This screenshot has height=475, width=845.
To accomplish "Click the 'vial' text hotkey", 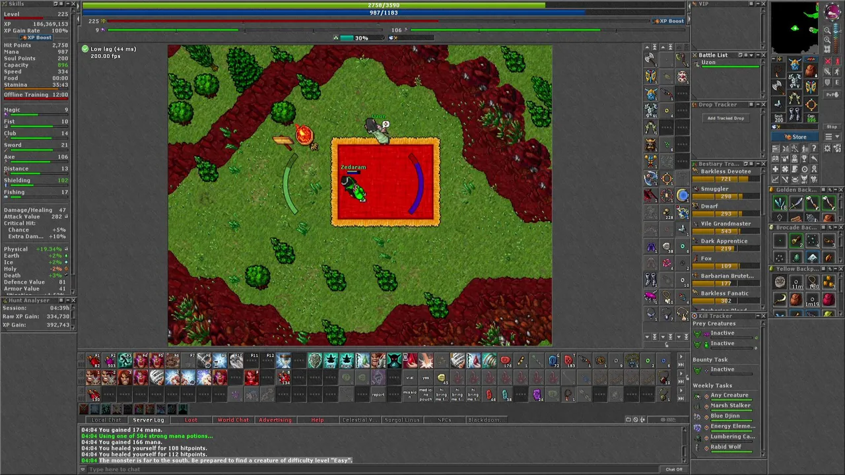I will [410, 377].
